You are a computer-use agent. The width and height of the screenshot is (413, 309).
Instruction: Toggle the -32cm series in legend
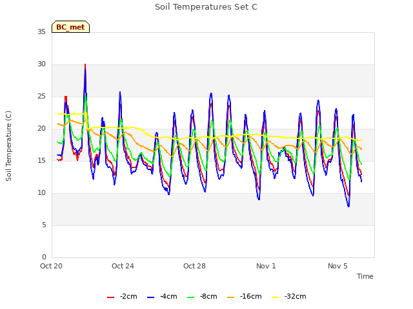pyautogui.click(x=289, y=297)
